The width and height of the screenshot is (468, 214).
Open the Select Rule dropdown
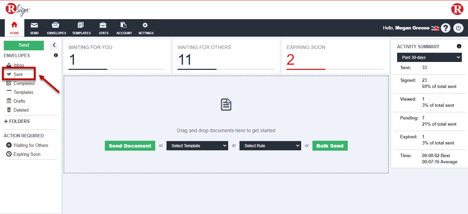tap(270, 146)
